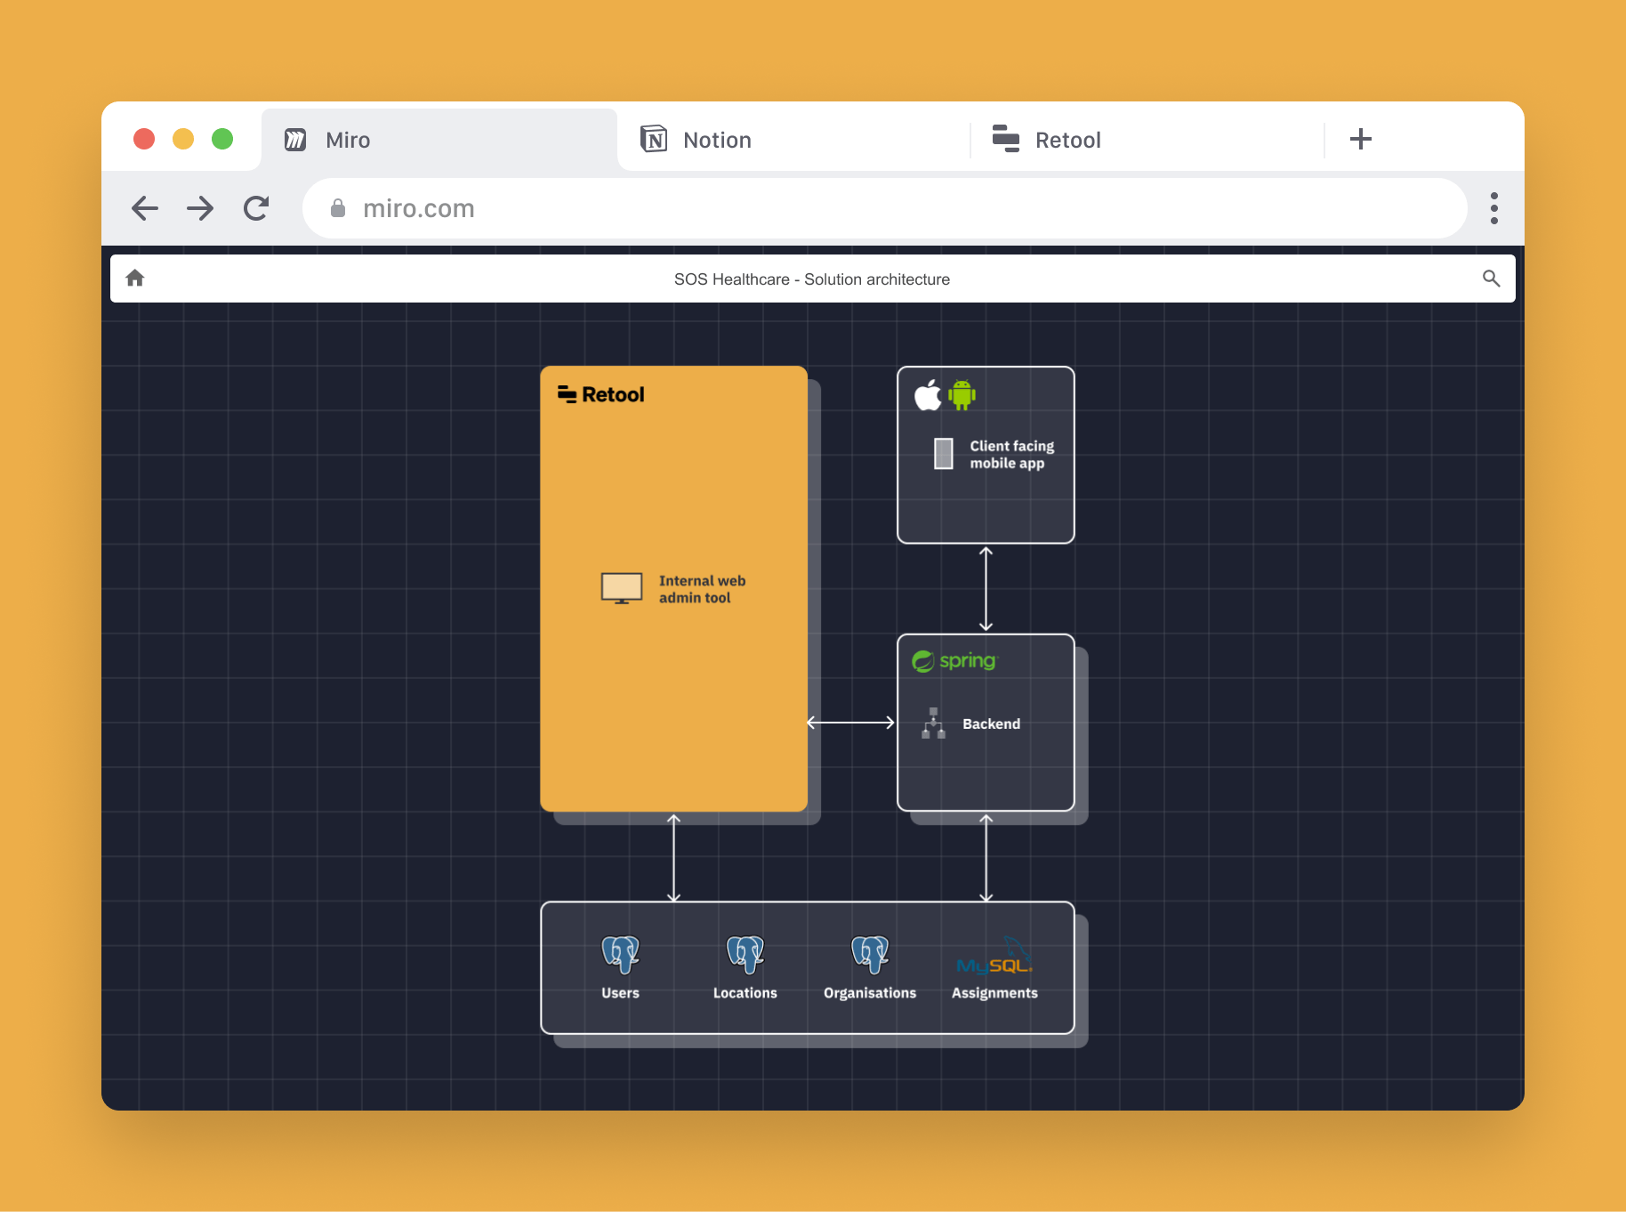This screenshot has width=1626, height=1212.
Task: Click the PostgreSQL icon above Locations
Action: [745, 954]
